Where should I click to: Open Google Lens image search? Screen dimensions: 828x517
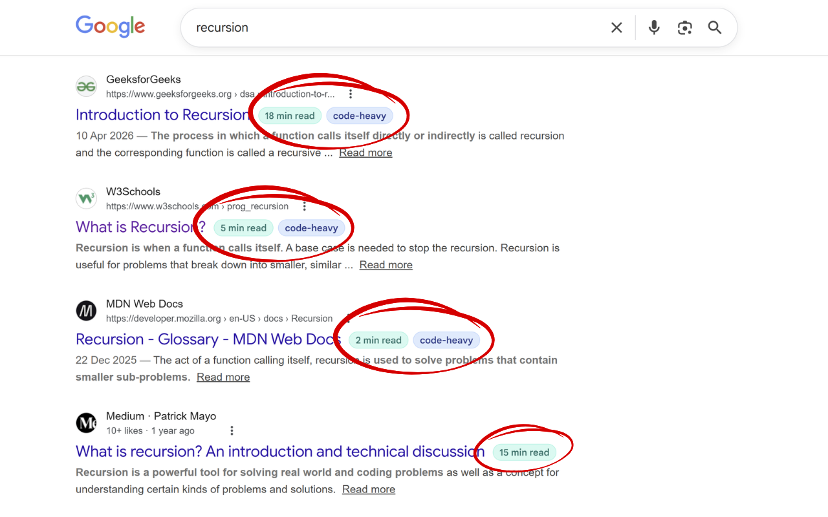[684, 27]
